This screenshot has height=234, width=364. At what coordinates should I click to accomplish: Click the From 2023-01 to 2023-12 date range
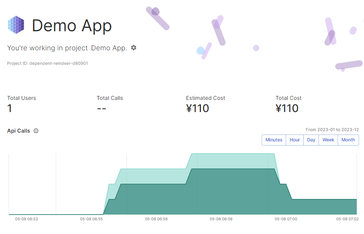click(x=332, y=130)
